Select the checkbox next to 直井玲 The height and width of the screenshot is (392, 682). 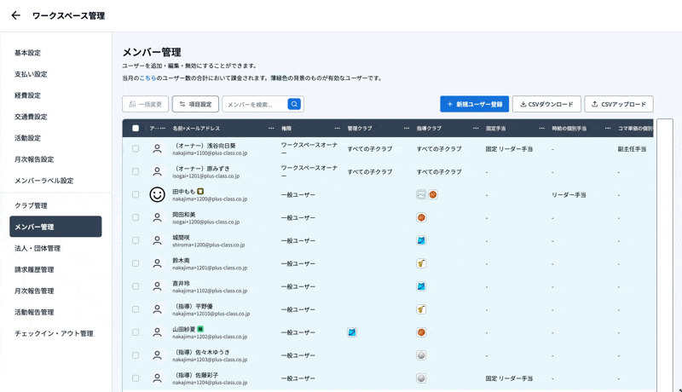coord(136,286)
